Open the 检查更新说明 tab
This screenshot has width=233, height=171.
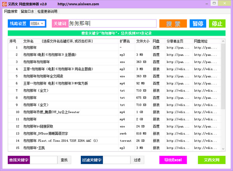click(x=47, y=12)
